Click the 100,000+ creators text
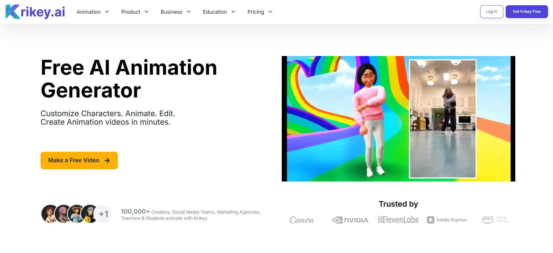Screen dimensions: 553x253 (191, 215)
